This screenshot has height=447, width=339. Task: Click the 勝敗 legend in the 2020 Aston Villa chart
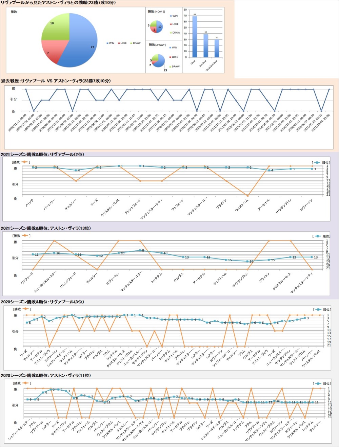[x=21, y=383]
